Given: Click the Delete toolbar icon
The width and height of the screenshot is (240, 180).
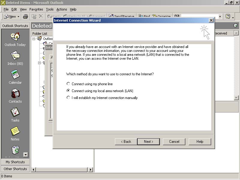Looking at the screenshot, I should coord(41,16).
